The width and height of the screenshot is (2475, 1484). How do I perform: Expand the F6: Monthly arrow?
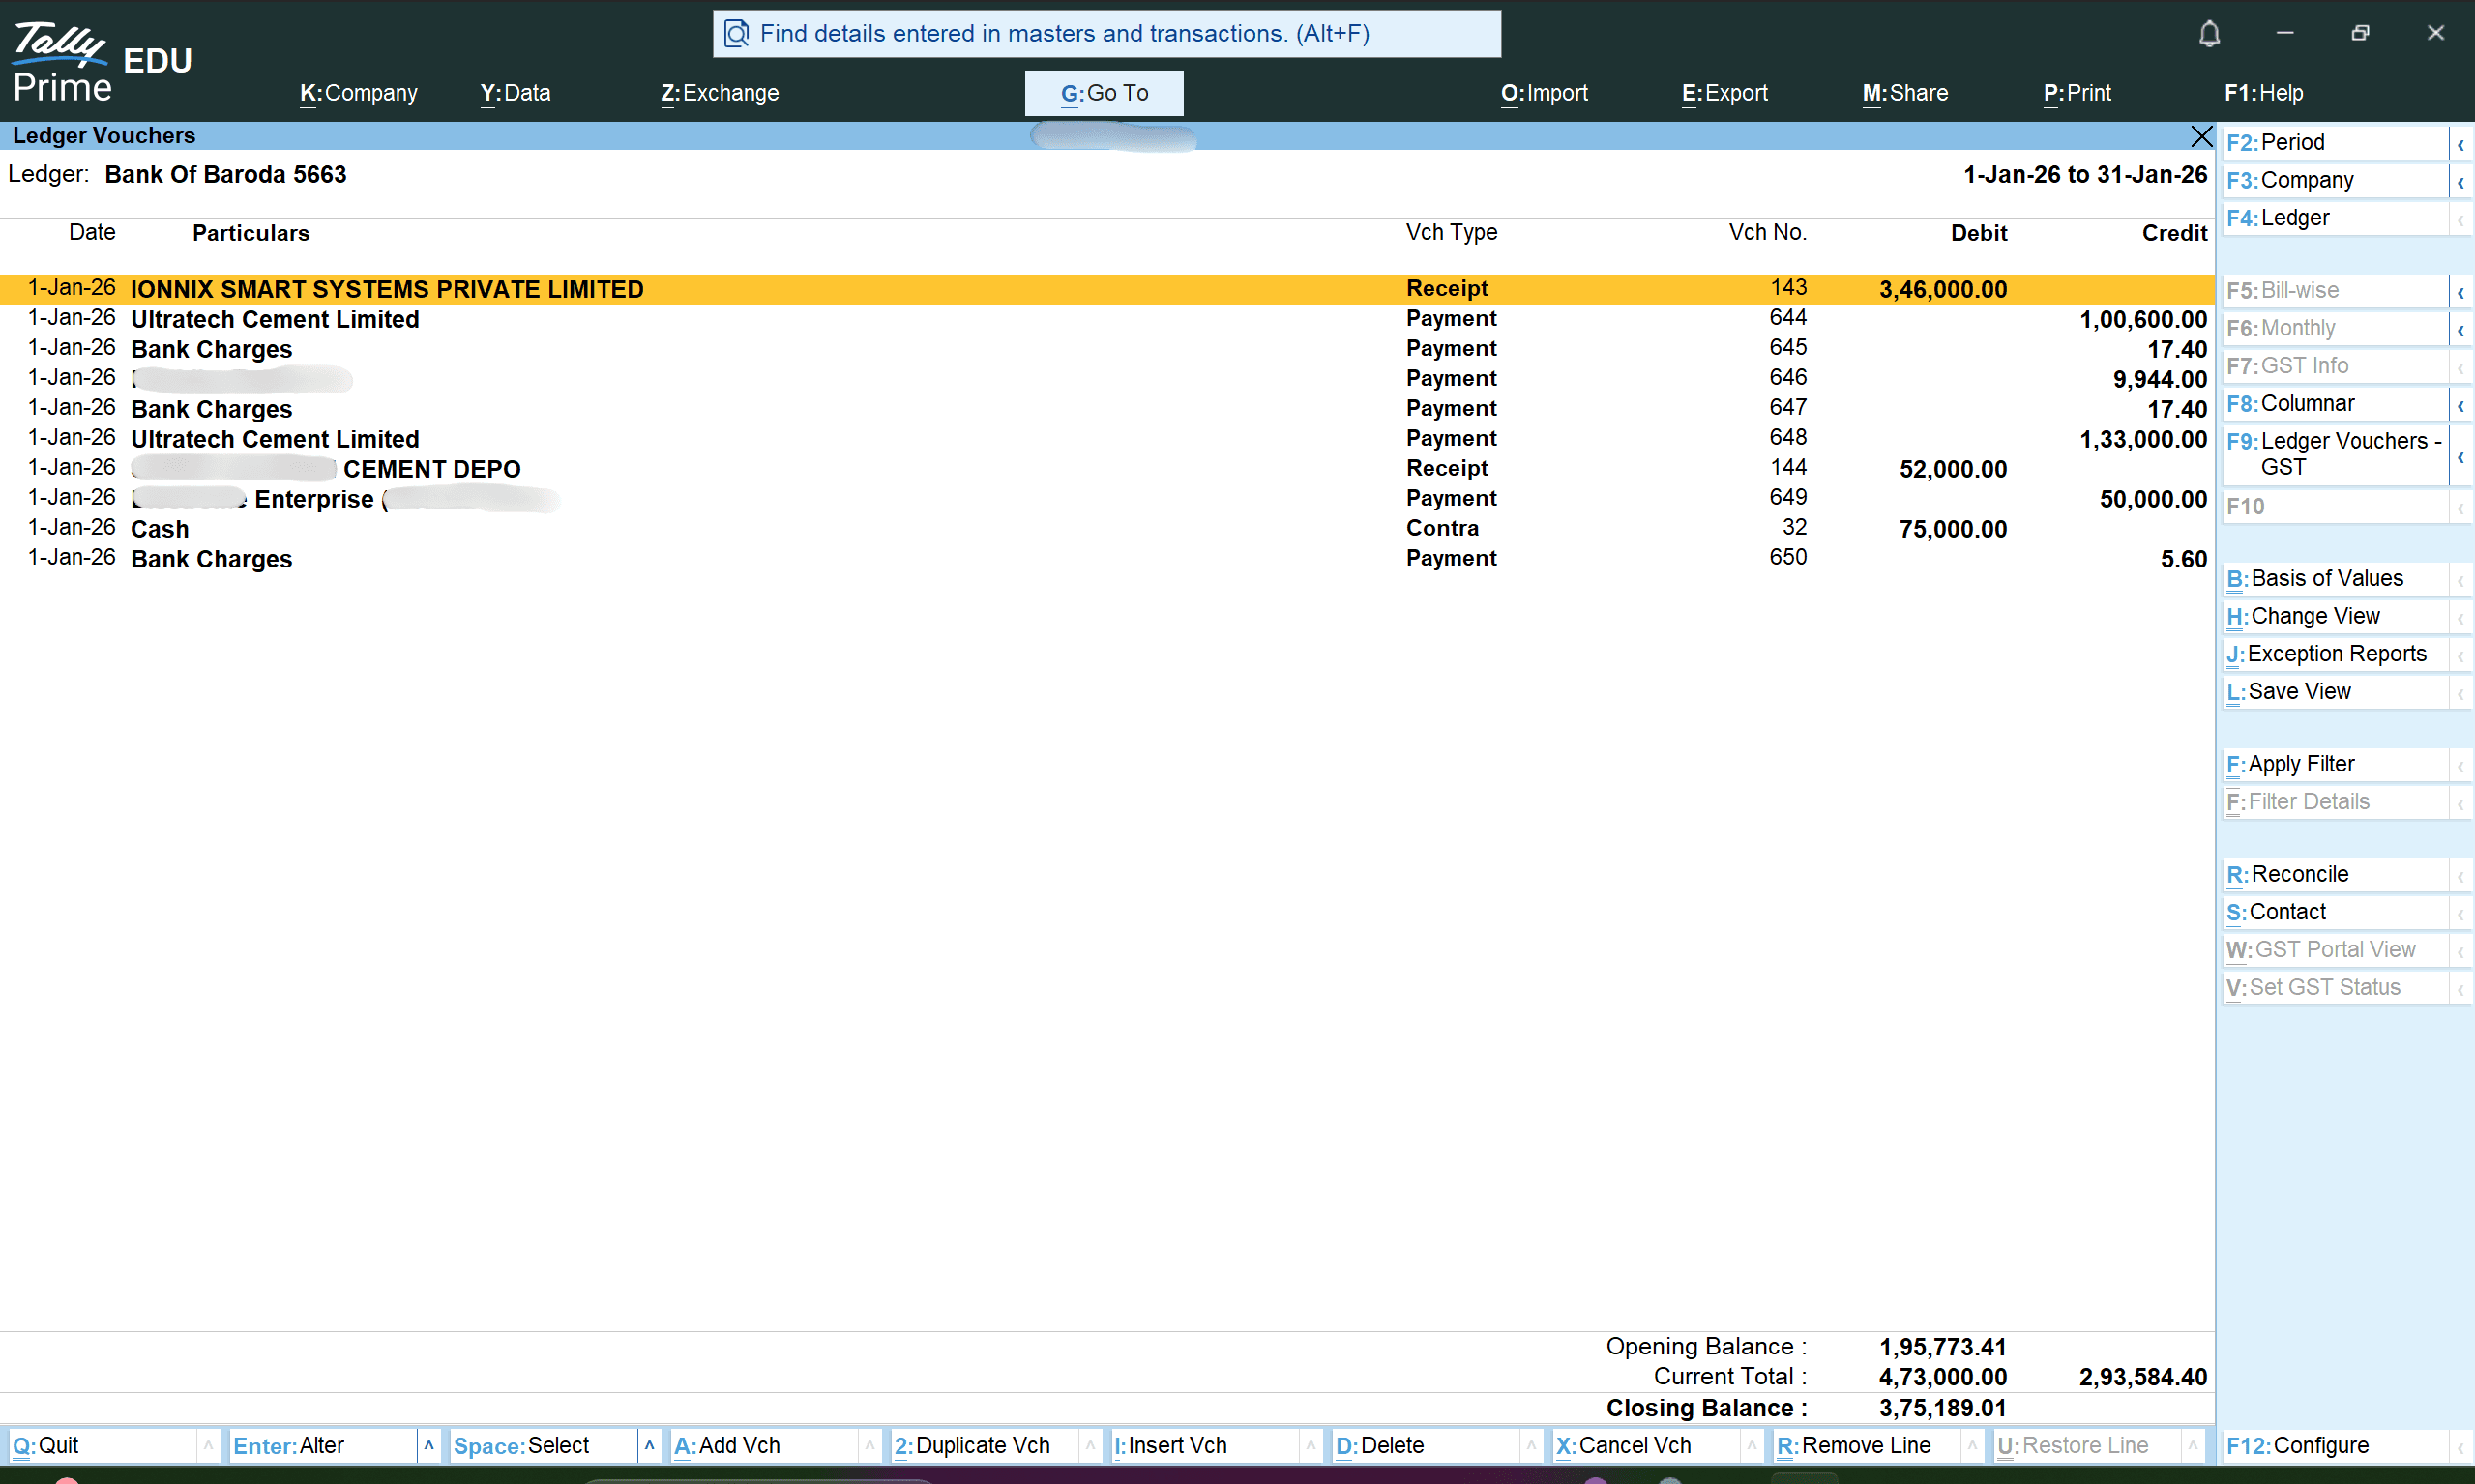pyautogui.click(x=2460, y=329)
